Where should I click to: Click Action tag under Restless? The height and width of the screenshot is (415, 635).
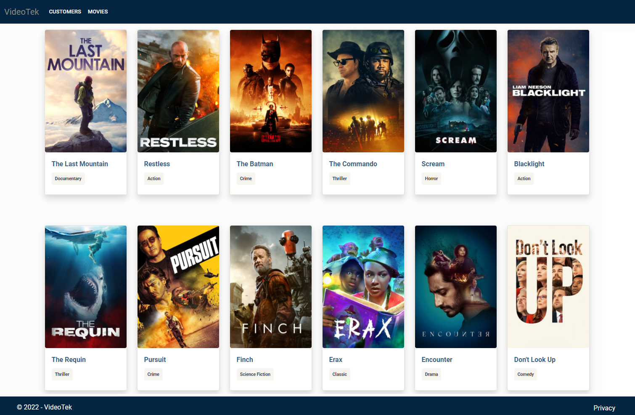pos(154,179)
